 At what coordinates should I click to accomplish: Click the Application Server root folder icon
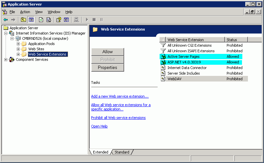(6, 28)
